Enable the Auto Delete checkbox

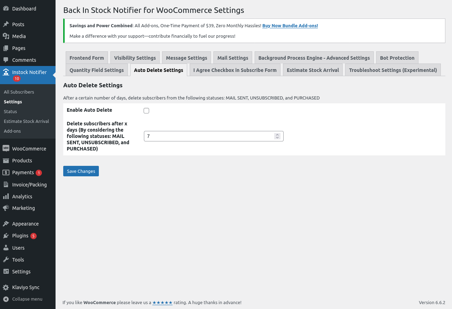coord(146,111)
